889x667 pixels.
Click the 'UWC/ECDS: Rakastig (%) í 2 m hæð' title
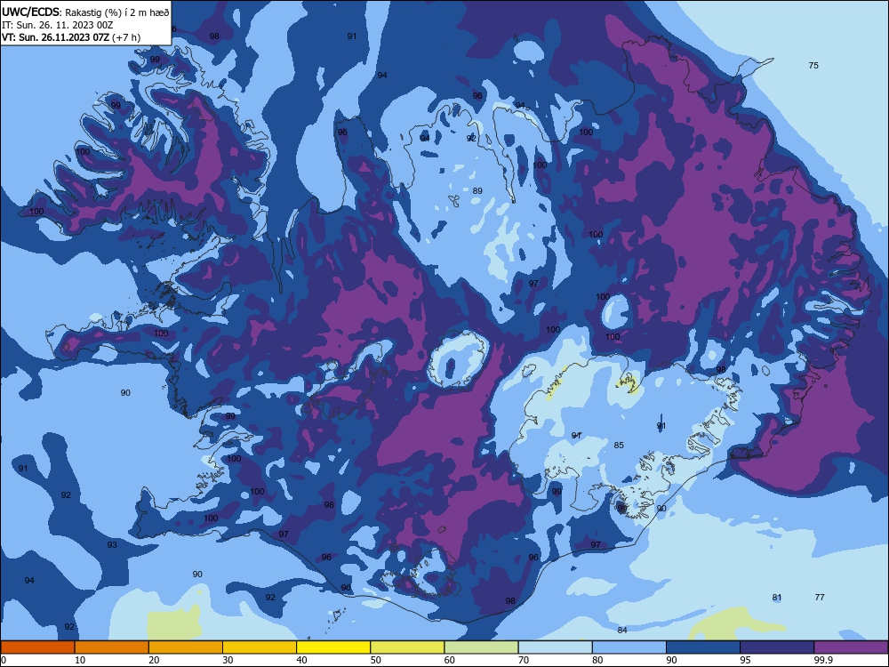(x=85, y=12)
